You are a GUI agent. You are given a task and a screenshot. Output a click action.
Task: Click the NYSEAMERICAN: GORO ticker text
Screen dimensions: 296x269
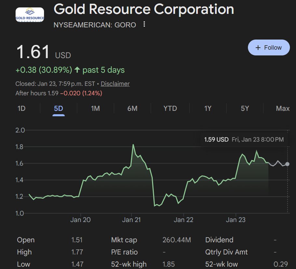(x=95, y=25)
